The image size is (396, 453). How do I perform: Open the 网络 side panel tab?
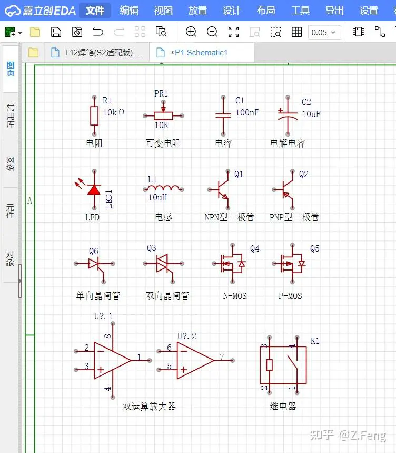point(11,164)
